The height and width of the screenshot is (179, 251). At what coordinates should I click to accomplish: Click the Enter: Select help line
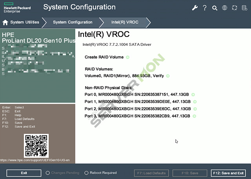click(x=13, y=107)
